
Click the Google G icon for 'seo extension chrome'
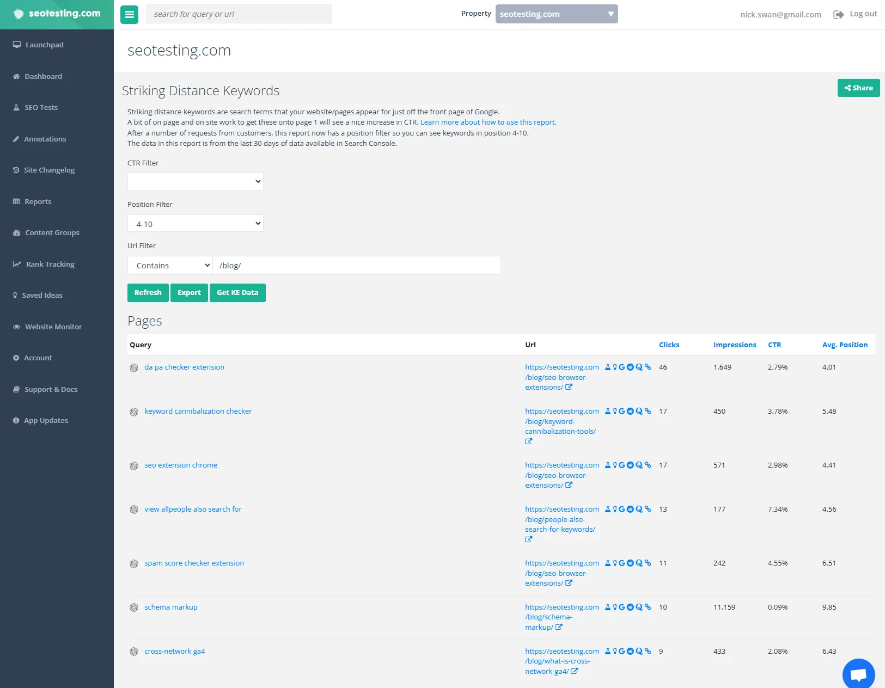click(621, 465)
